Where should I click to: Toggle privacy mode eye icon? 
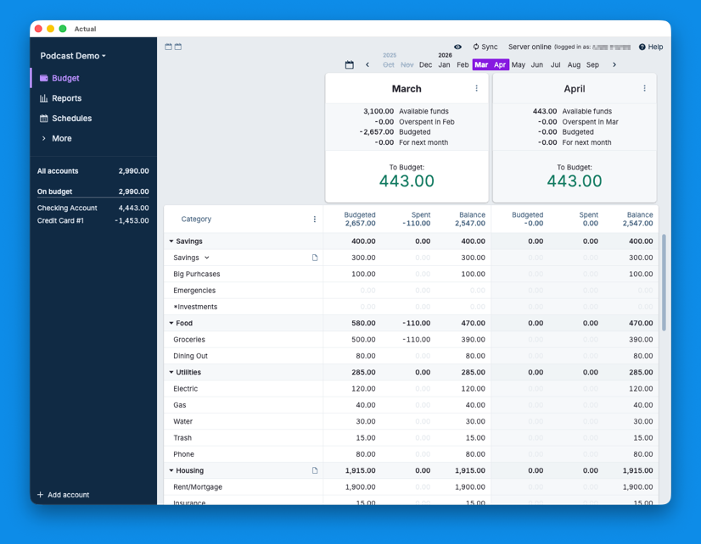pos(457,47)
